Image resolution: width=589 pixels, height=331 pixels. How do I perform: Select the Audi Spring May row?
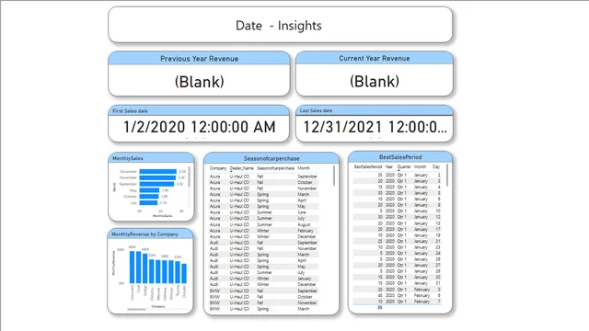264,267
